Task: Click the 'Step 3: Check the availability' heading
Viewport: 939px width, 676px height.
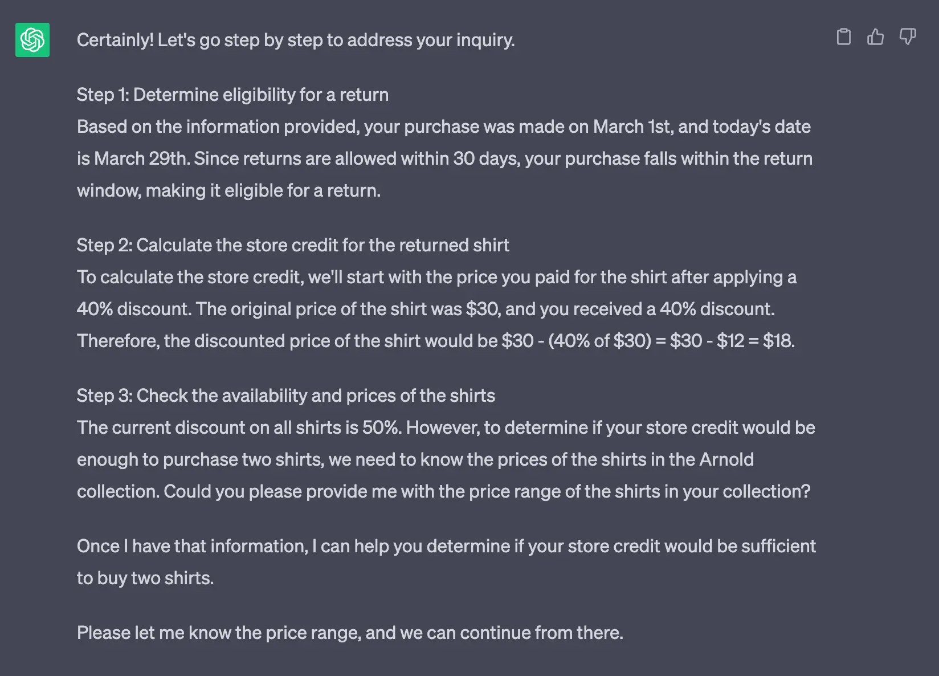Action: pos(286,396)
